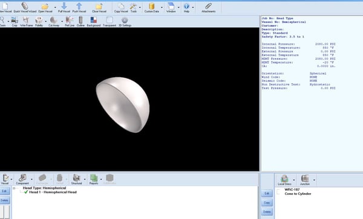
Task: Expand the Zoom dropdown arrow
Action: coord(8,21)
